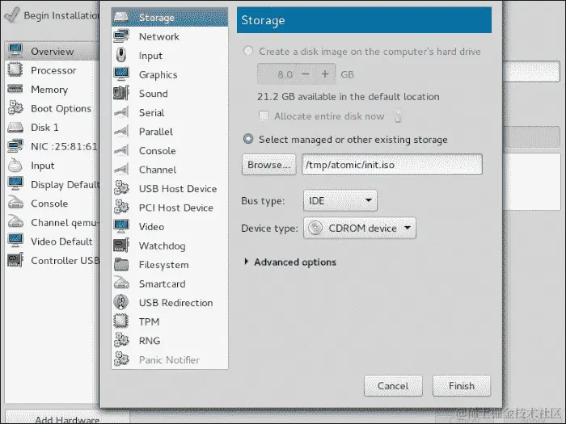Choose TPM in hardware type list
Image resolution: width=566 pixels, height=424 pixels.
(x=170, y=321)
